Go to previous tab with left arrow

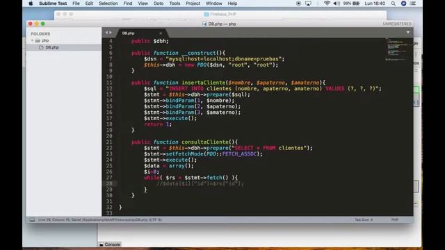[106, 33]
